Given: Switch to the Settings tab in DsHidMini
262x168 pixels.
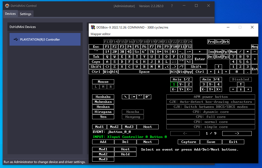Looking at the screenshot, I should pyautogui.click(x=25, y=14).
